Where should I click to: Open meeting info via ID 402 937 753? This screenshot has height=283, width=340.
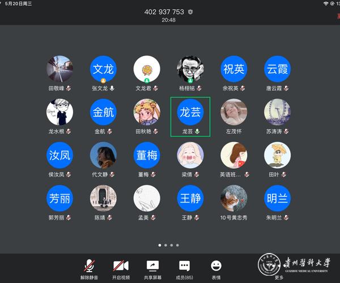(164, 11)
